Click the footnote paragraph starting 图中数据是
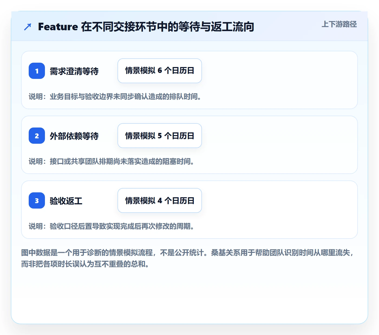The height and width of the screenshot is (335, 379). tap(187, 258)
